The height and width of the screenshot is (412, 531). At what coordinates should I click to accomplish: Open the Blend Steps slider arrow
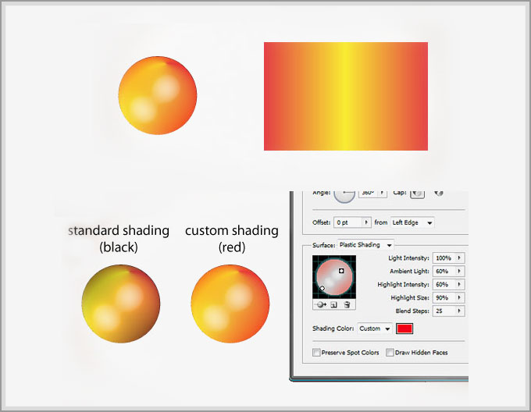(x=459, y=311)
